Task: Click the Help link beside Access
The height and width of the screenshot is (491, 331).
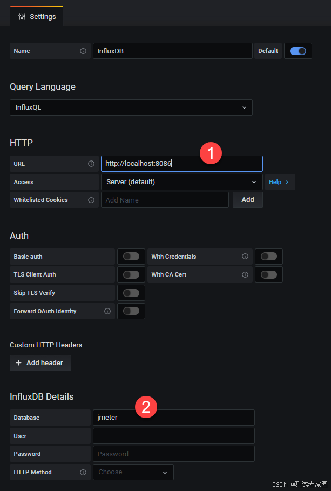Action: [280, 182]
